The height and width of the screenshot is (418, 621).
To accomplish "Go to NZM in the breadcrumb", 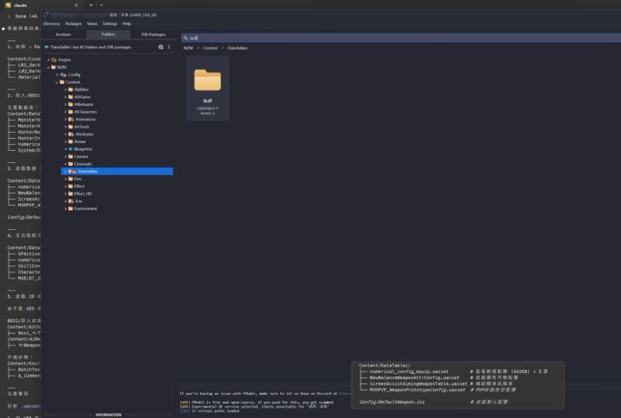I will (x=188, y=48).
